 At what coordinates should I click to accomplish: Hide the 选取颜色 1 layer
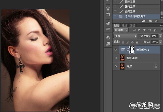click(x=116, y=50)
